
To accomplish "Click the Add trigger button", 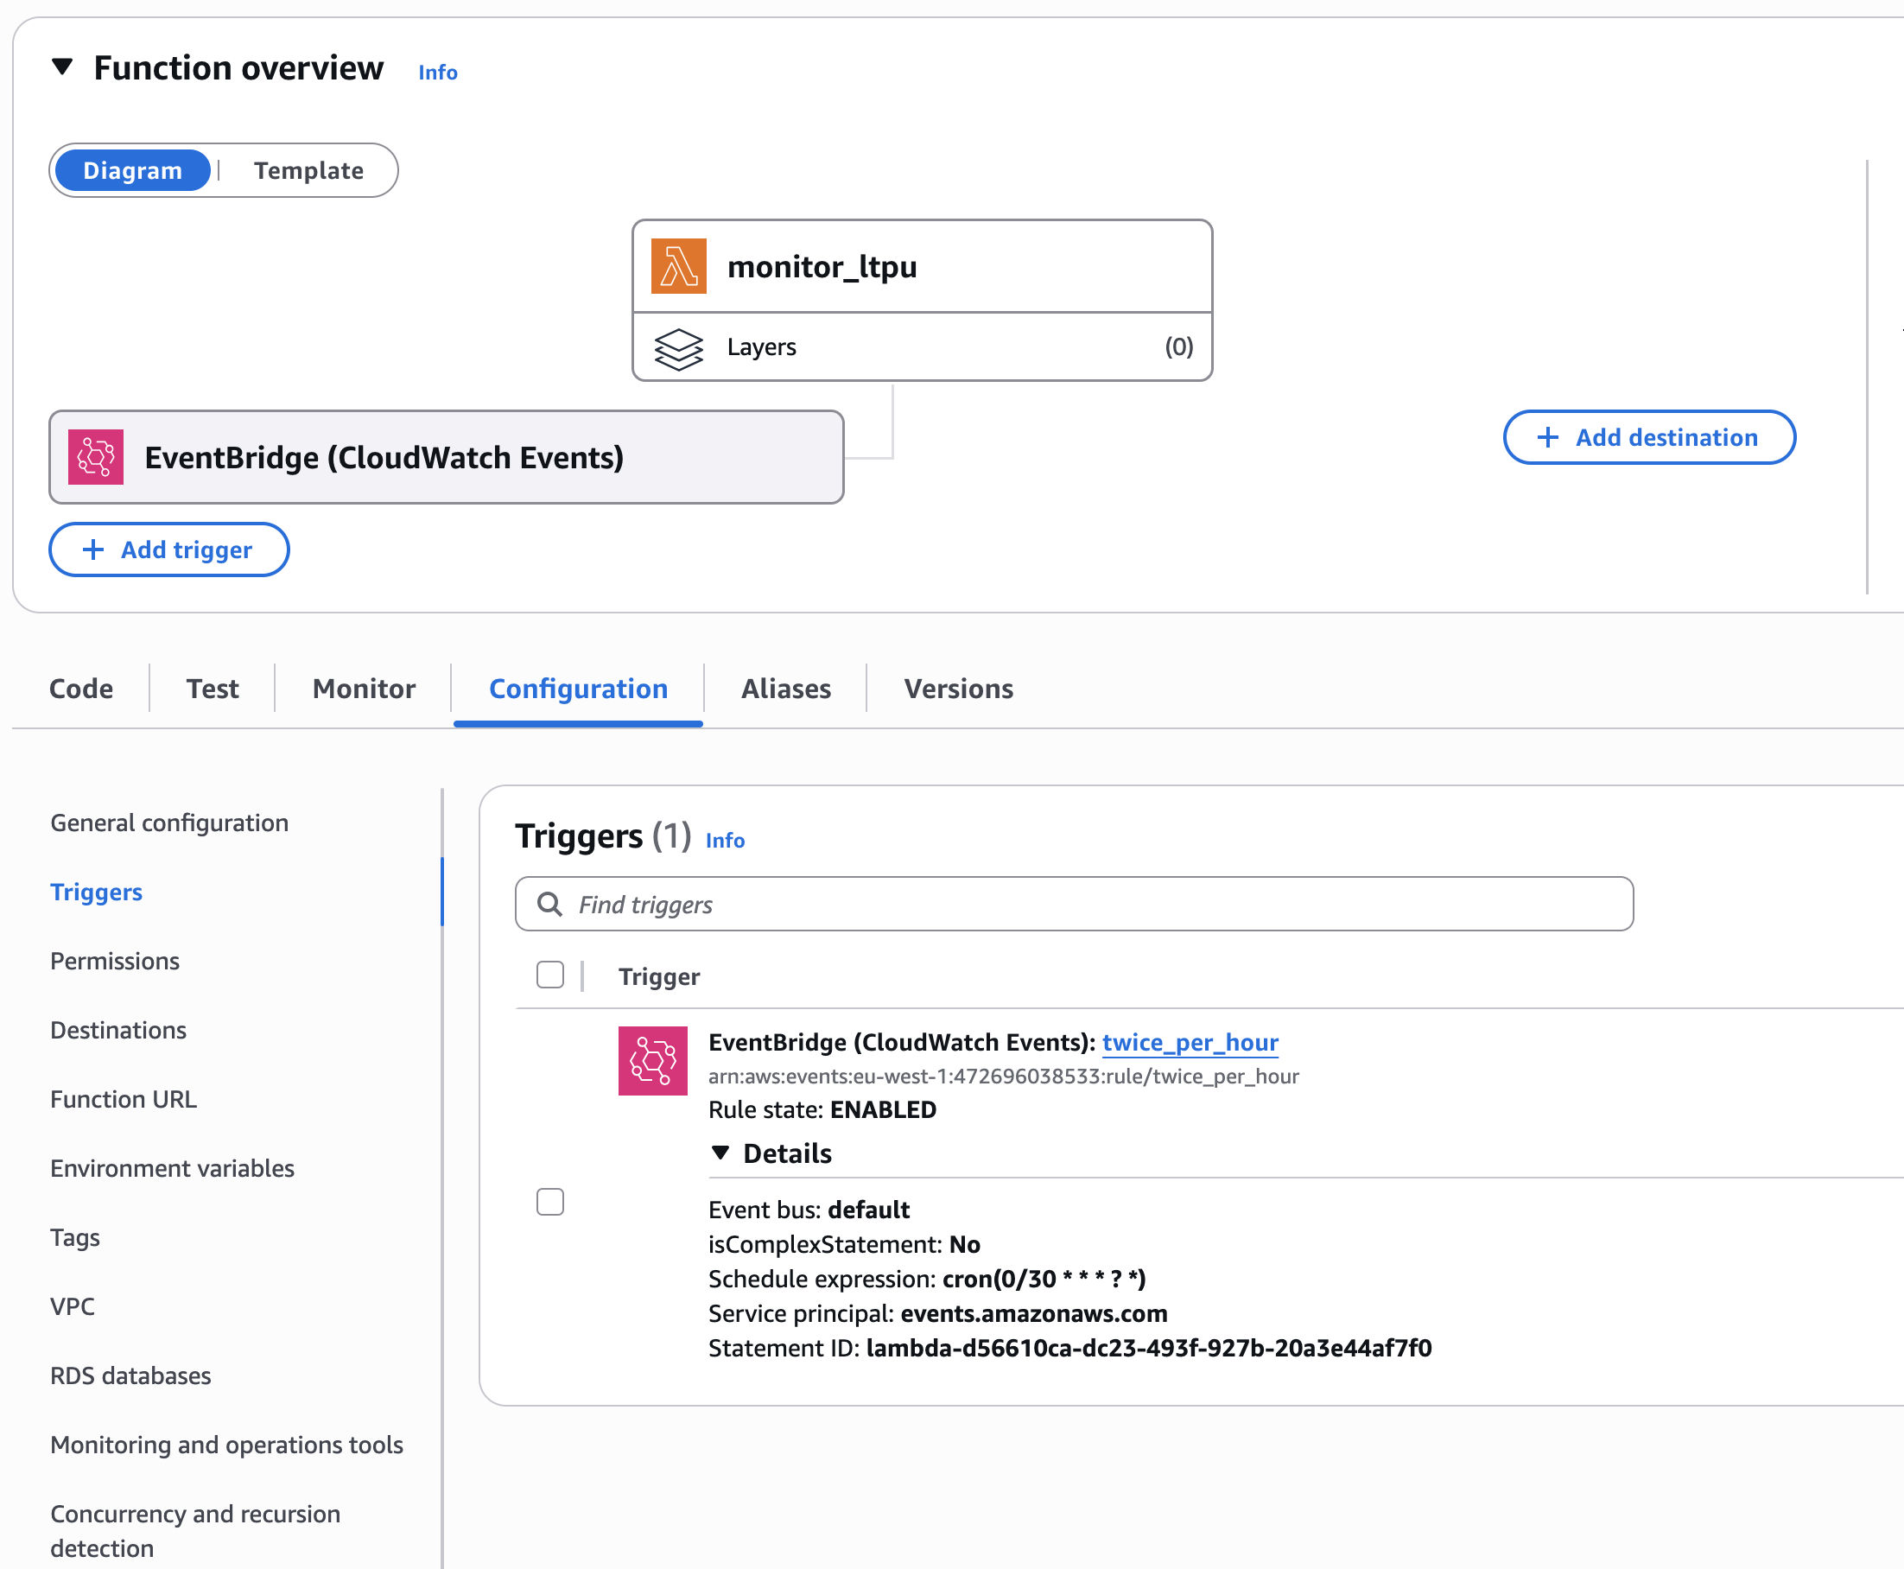I will pyautogui.click(x=169, y=549).
